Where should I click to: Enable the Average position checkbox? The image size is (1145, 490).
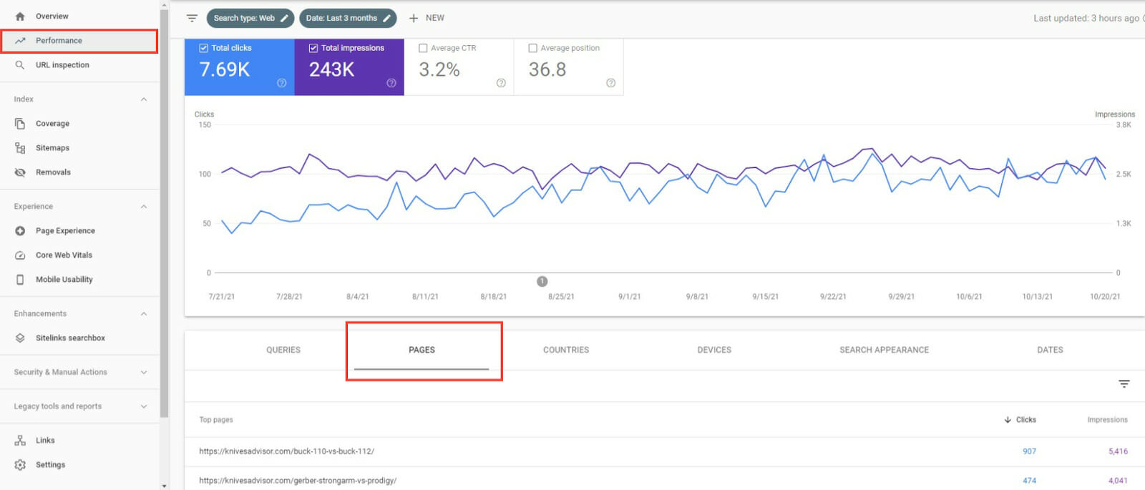click(x=532, y=48)
